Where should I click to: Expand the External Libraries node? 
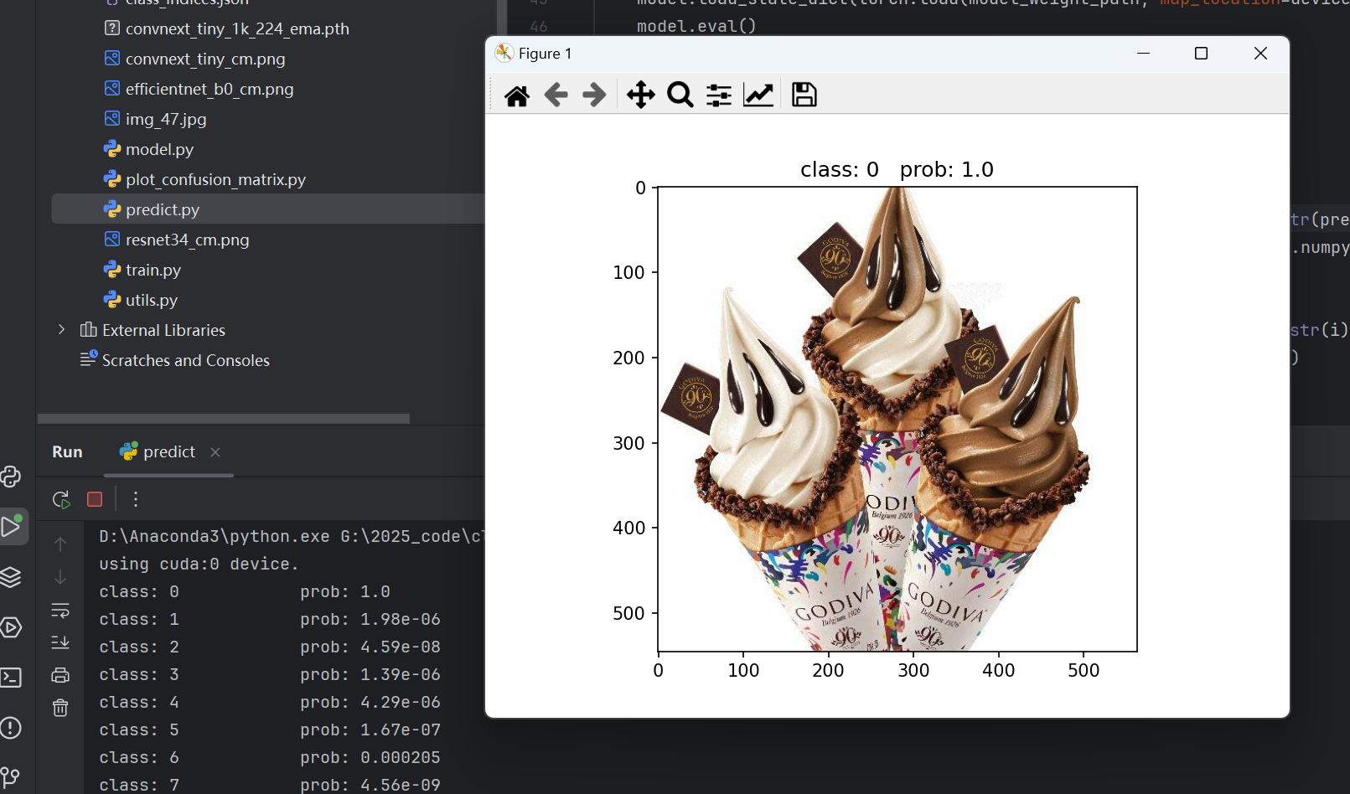[61, 330]
